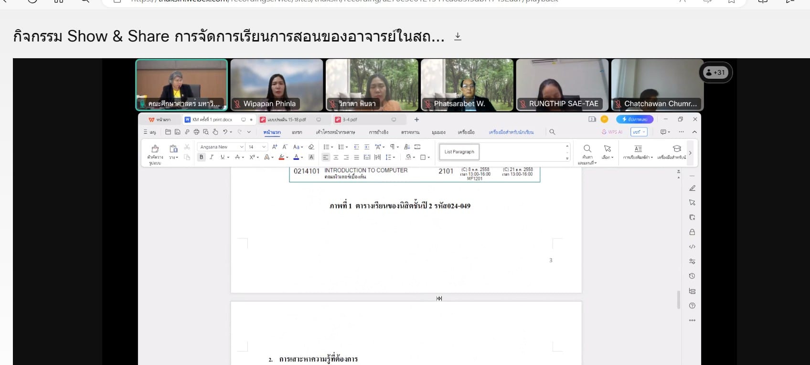Collapse the ribbon with the chevron

pos(694,132)
